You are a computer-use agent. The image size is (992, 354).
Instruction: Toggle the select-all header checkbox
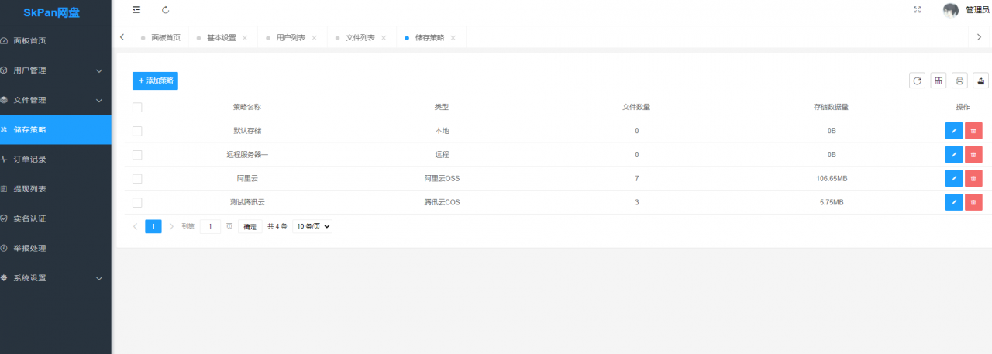(137, 107)
